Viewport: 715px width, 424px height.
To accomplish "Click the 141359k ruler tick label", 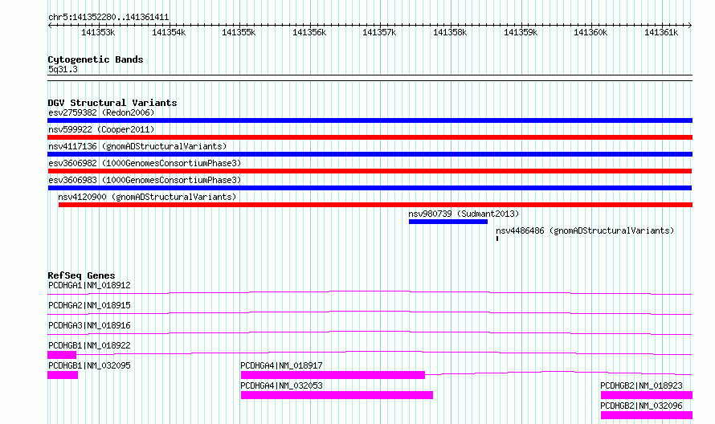I will pyautogui.click(x=521, y=33).
